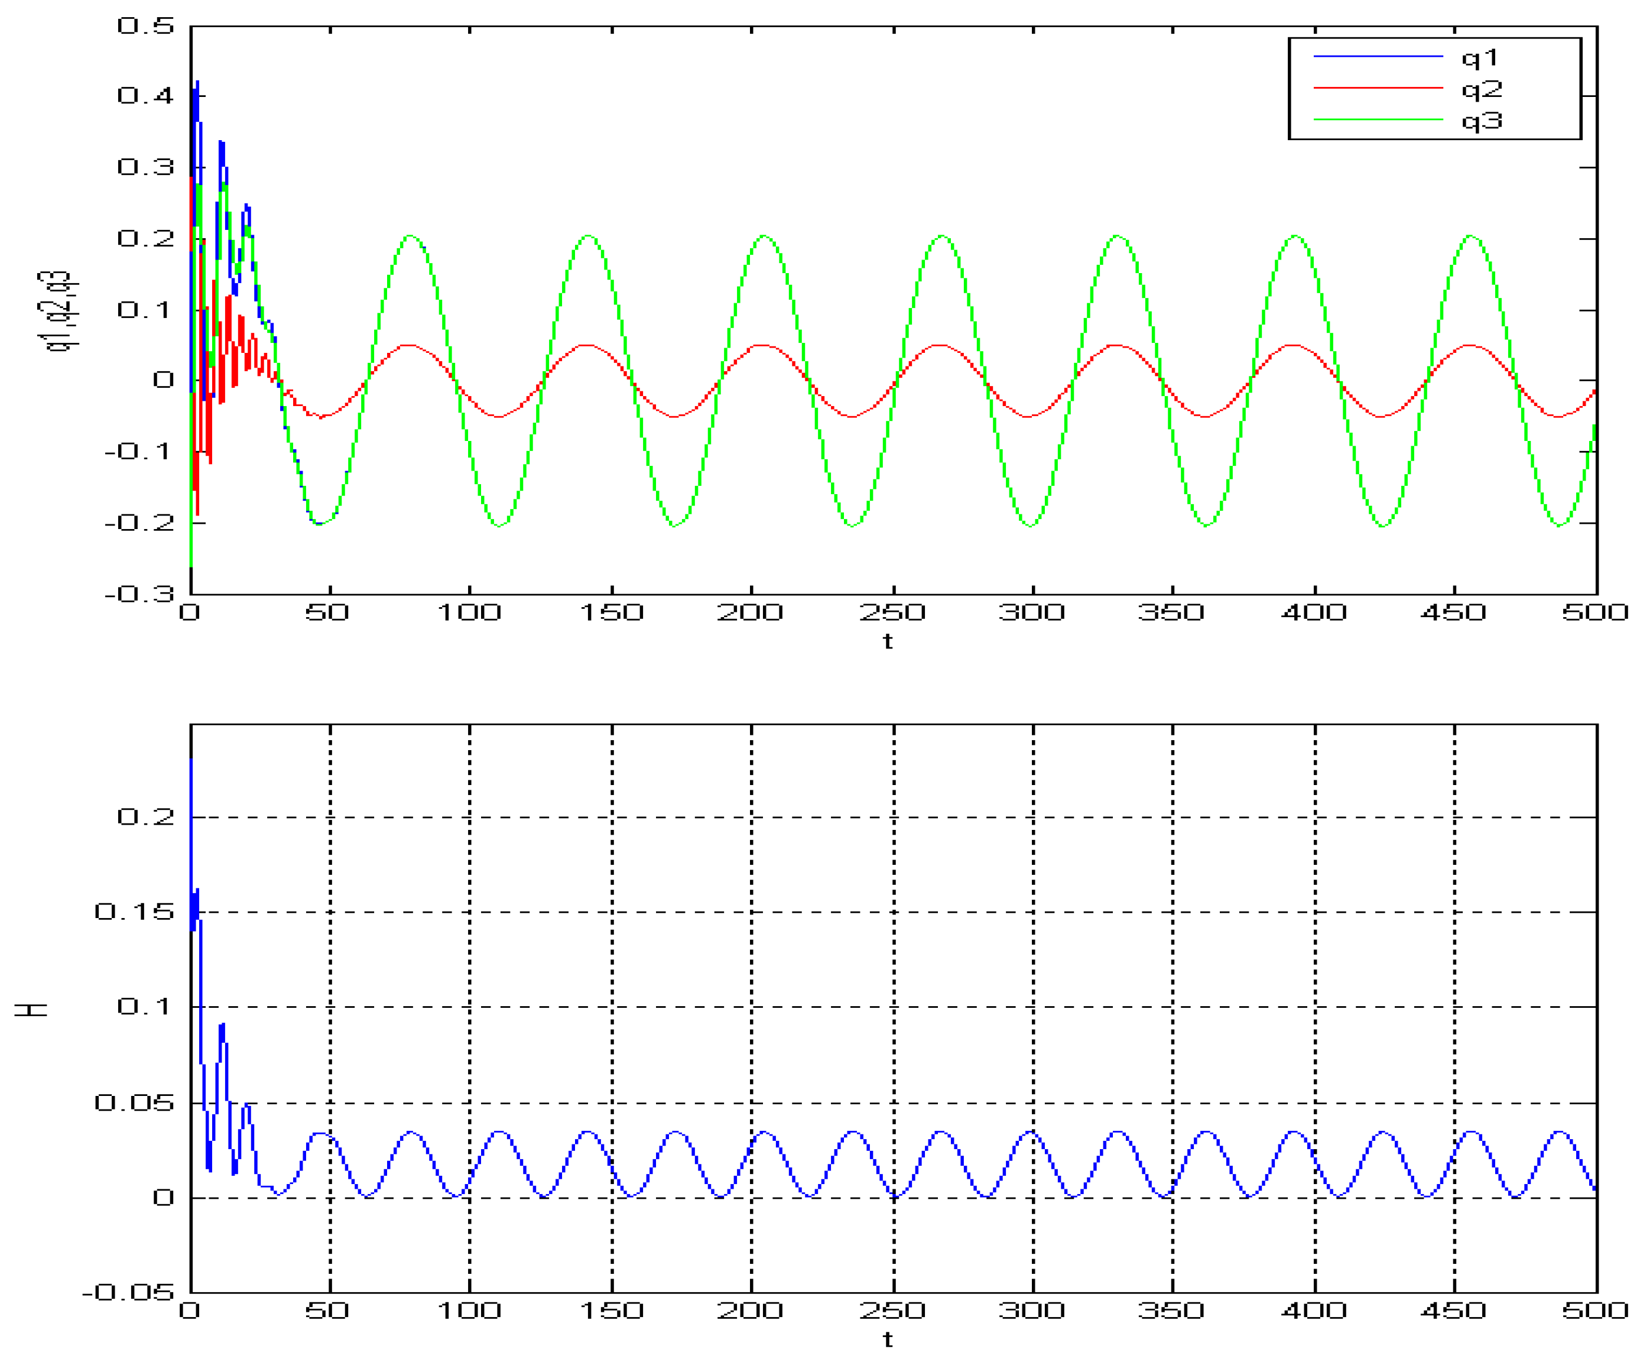Click the 0.5 tick label on top y-axis
The height and width of the screenshot is (1359, 1640).
coord(146,26)
